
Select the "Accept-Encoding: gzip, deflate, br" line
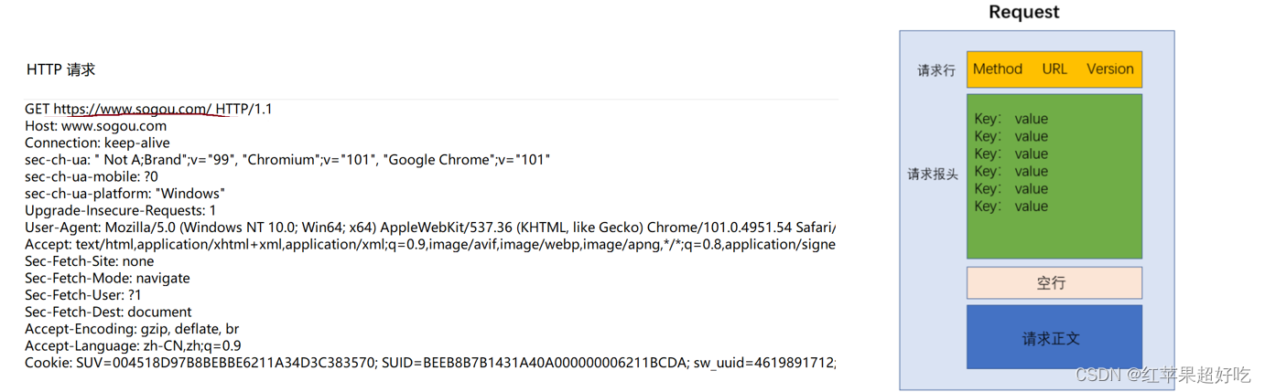coord(132,329)
